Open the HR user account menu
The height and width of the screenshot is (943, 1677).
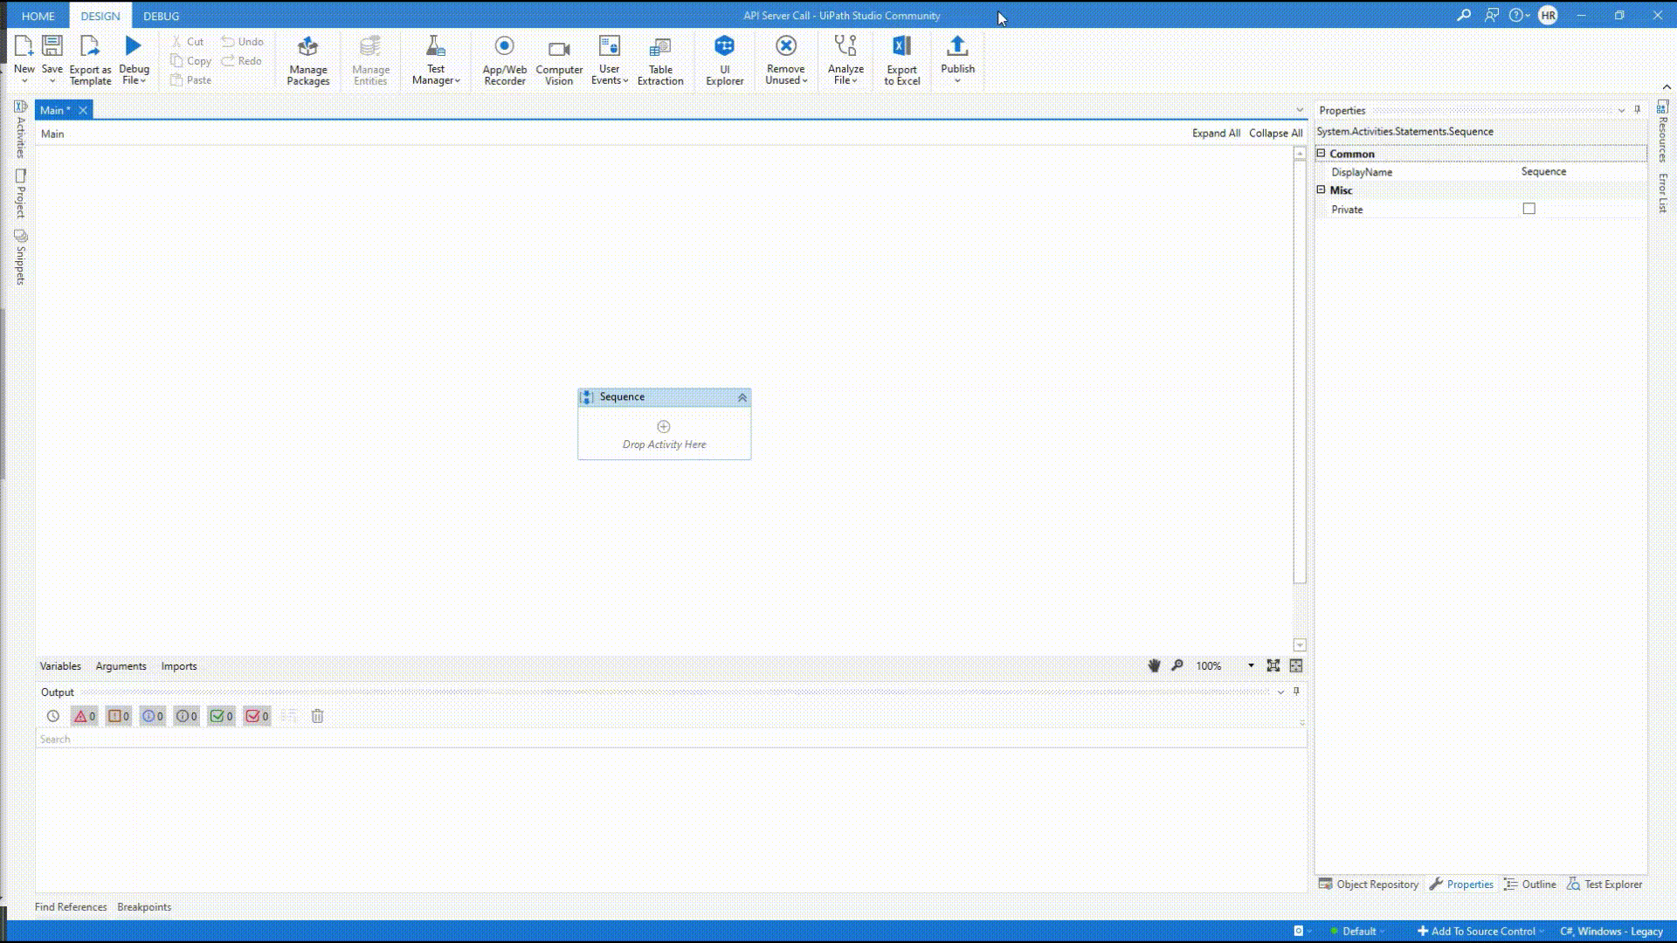point(1548,15)
